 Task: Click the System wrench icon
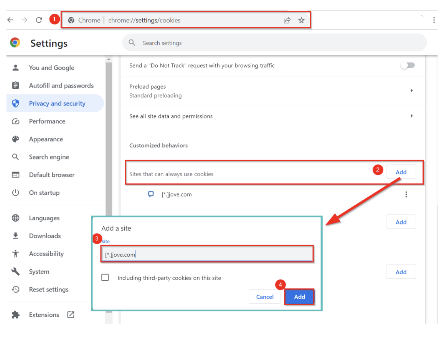click(x=15, y=272)
